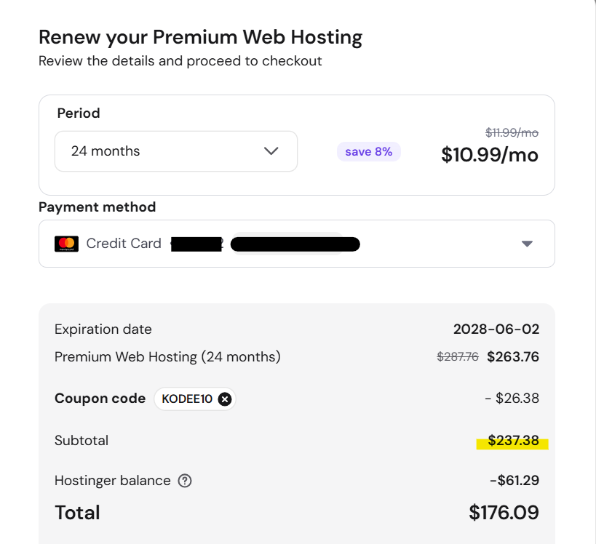This screenshot has width=596, height=544.
Task: Click the Mastercard logo icon
Action: (66, 244)
